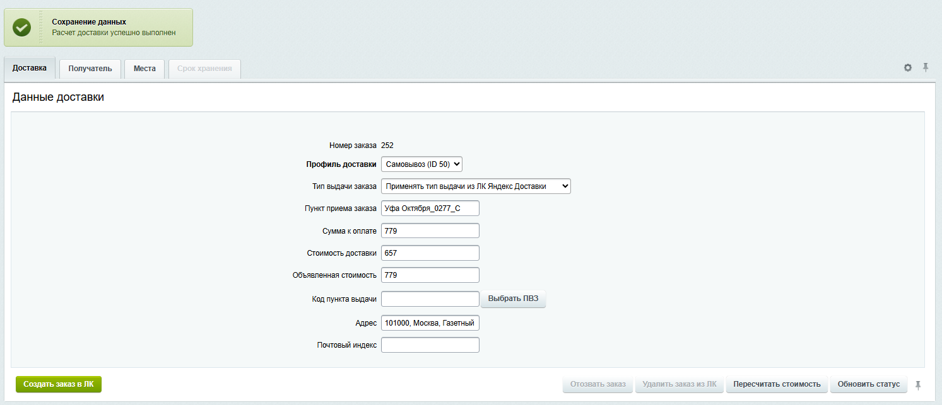This screenshot has width=942, height=405.
Task: Click the Почтовый индекс field
Action: click(430, 345)
